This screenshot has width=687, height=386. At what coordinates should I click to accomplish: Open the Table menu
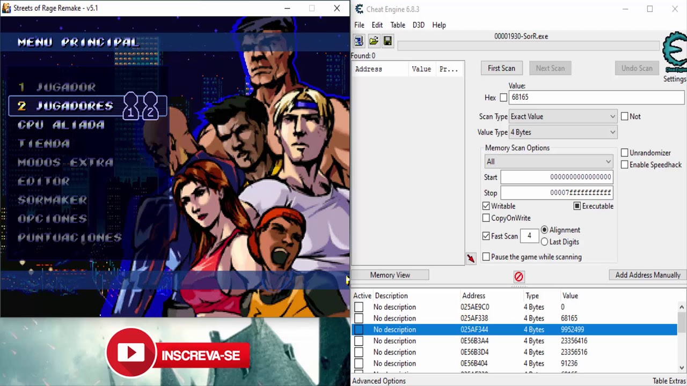pos(398,25)
